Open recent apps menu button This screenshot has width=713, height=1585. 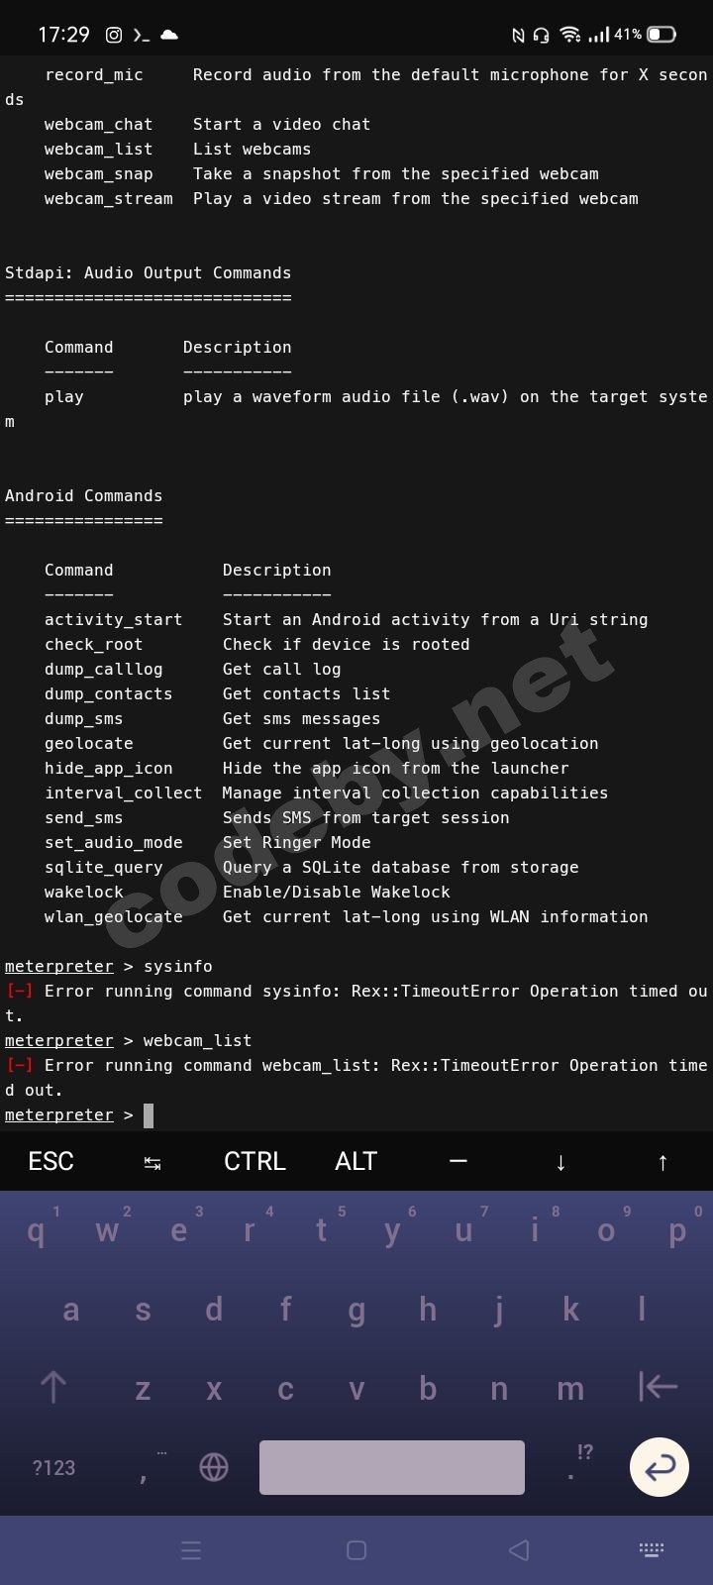click(191, 1550)
